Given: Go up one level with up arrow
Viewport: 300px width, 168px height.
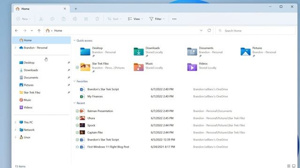Looking at the screenshot, I should pyautogui.click(x=39, y=30).
